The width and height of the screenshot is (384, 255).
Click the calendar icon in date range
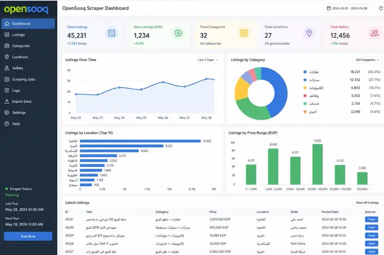pyautogui.click(x=329, y=8)
